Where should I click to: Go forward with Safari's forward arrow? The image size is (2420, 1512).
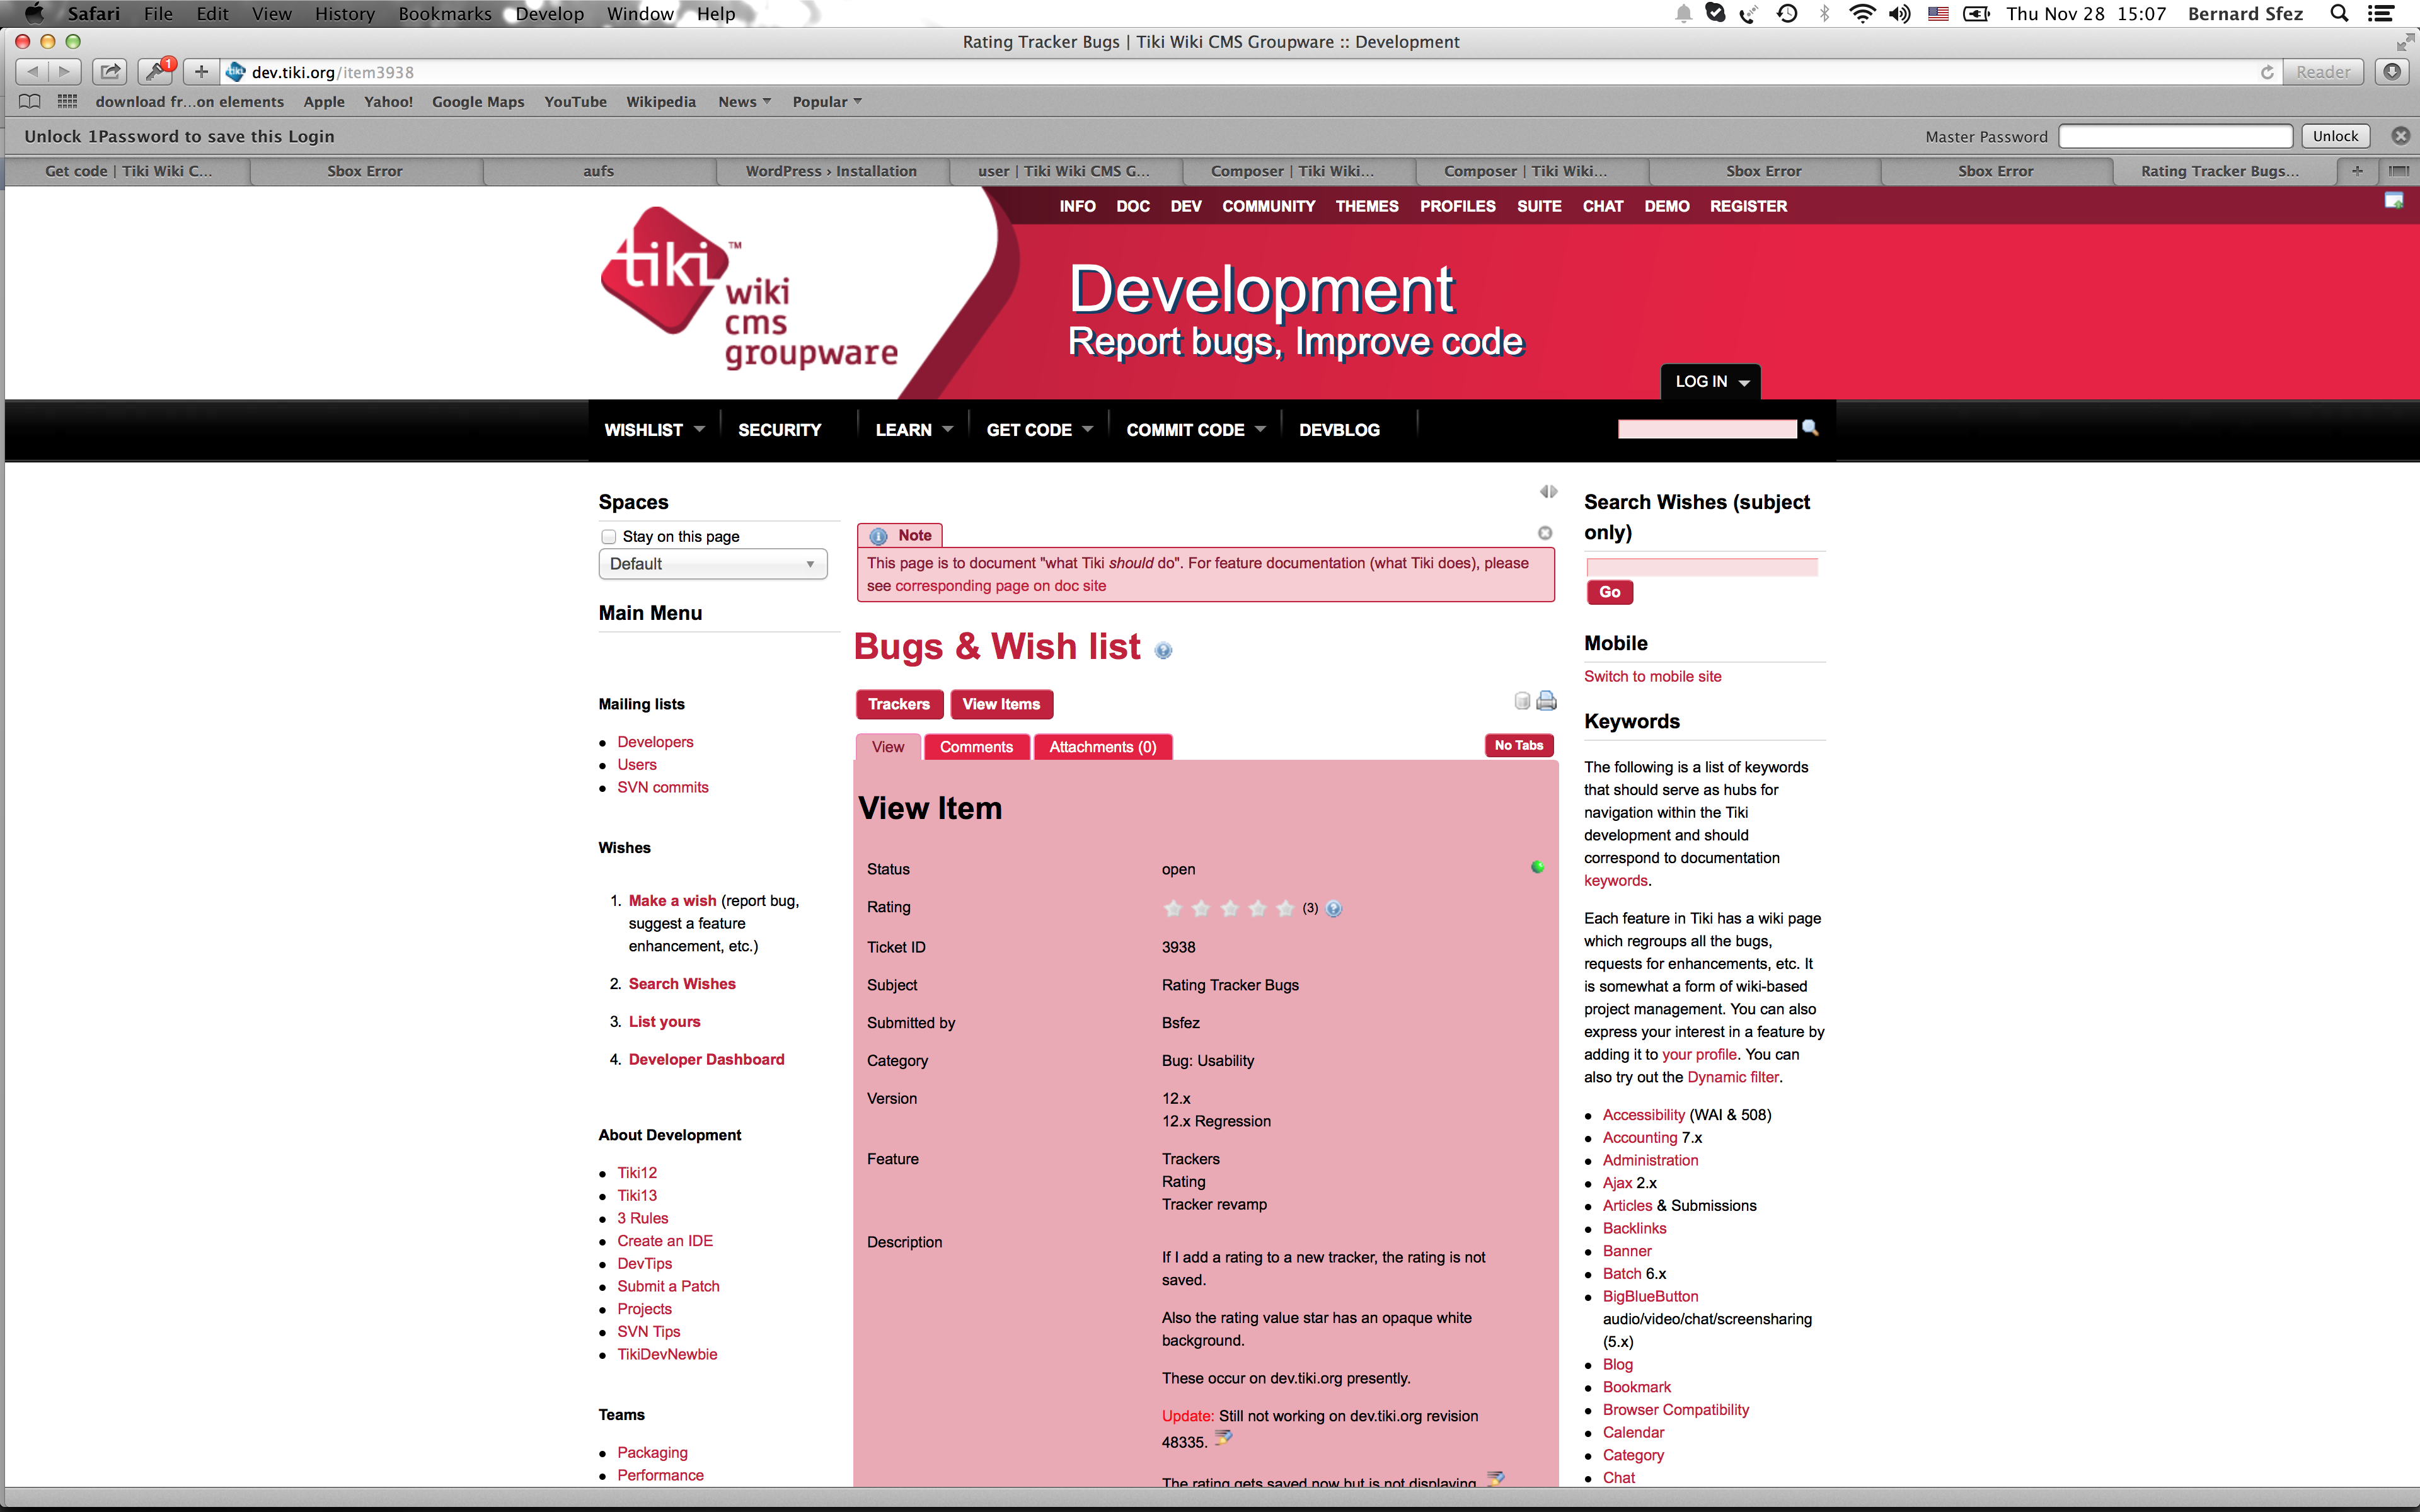click(x=64, y=72)
